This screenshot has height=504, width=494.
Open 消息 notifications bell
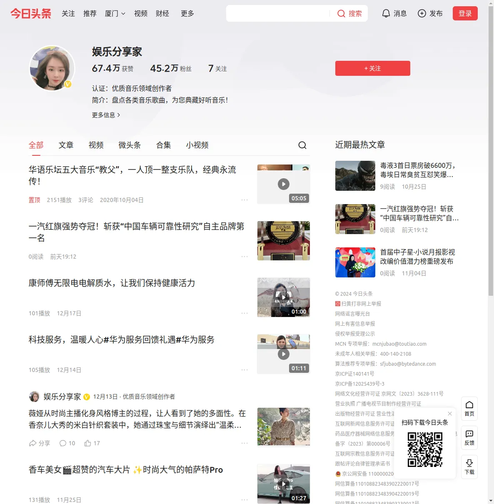coord(394,13)
